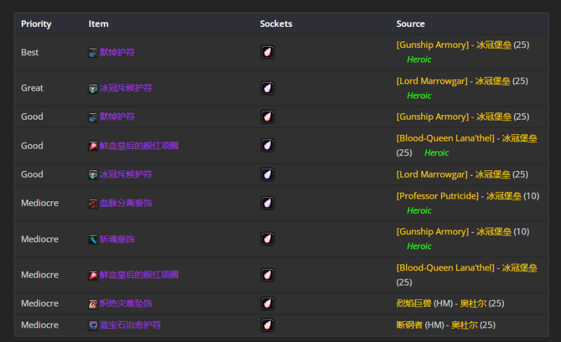This screenshot has width=561, height=342.
Task: Click the socket gem in the Great row
Action: click(x=267, y=88)
